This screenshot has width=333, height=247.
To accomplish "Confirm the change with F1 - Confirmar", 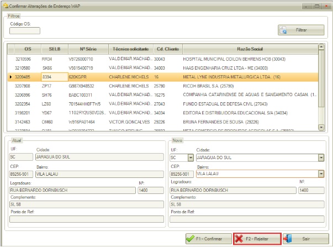I will tap(209, 239).
